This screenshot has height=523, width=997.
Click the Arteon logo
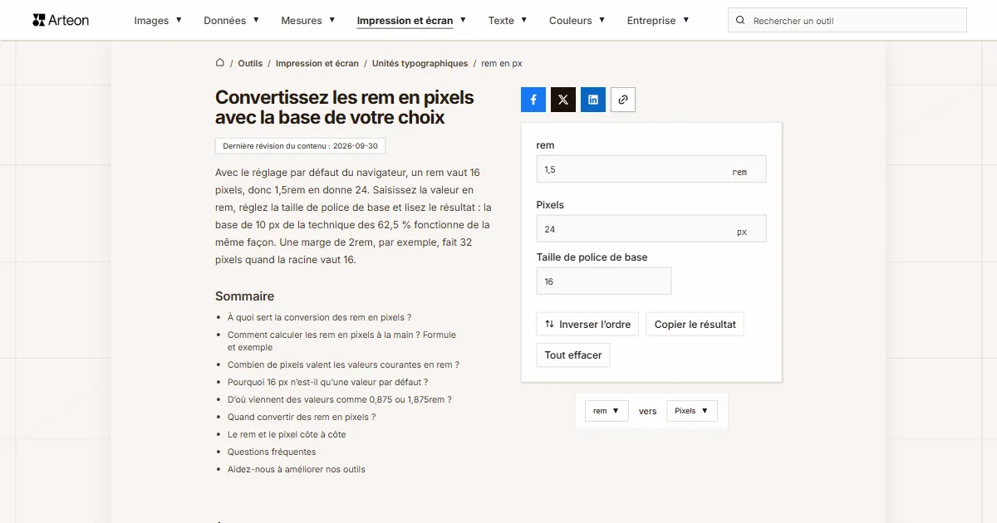tap(61, 20)
